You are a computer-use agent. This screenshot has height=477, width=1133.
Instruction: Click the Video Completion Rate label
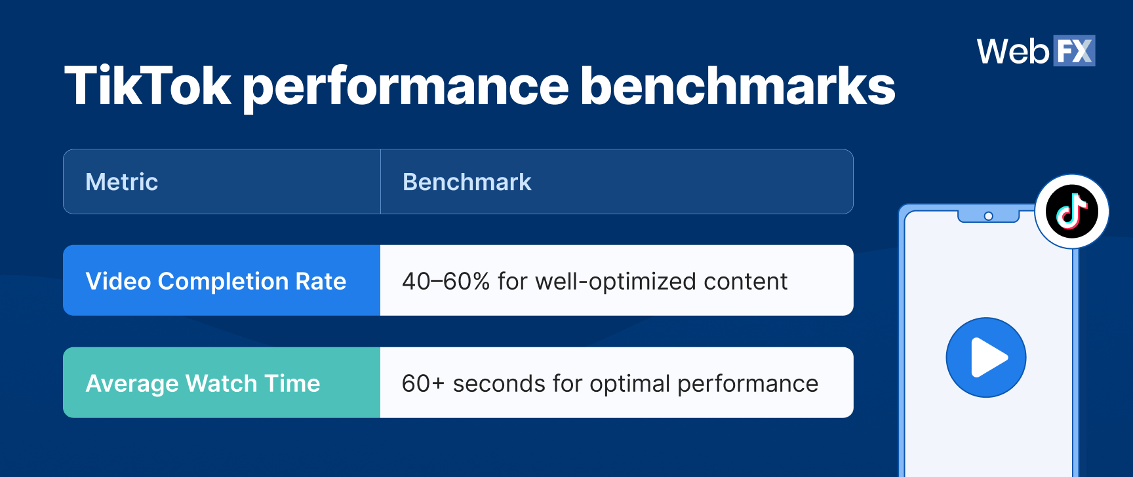coord(216,281)
